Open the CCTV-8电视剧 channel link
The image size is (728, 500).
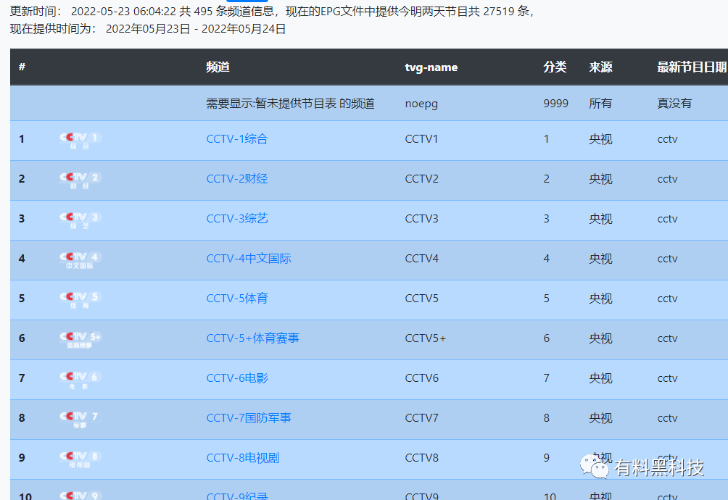tap(243, 458)
